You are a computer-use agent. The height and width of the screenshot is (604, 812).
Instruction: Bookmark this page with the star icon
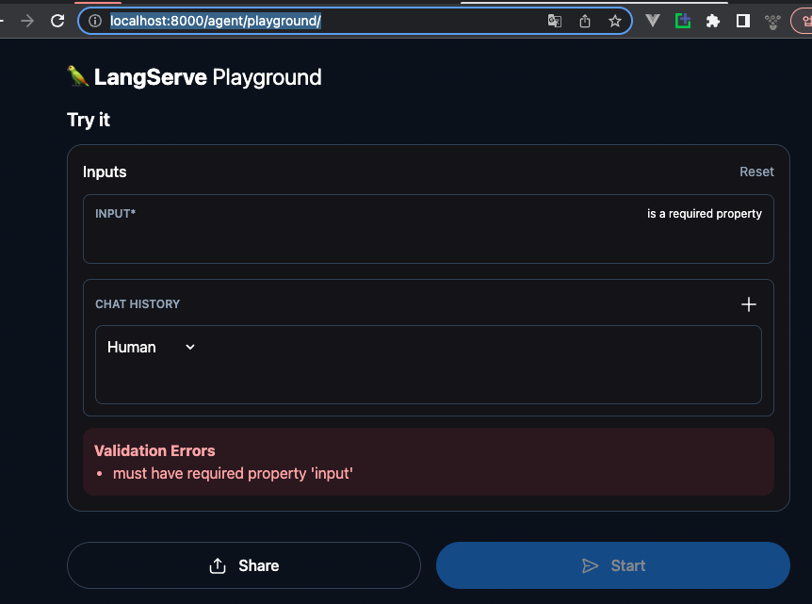tap(615, 21)
